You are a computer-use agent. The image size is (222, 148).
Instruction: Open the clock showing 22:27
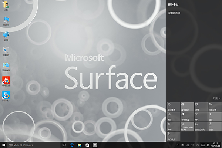click(215, 145)
